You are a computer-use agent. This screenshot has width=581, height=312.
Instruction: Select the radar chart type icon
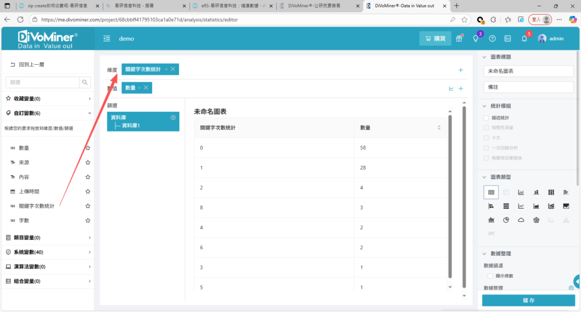tap(536, 220)
